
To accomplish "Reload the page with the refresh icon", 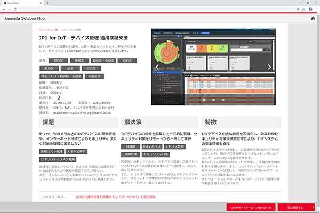I will 15,9.
